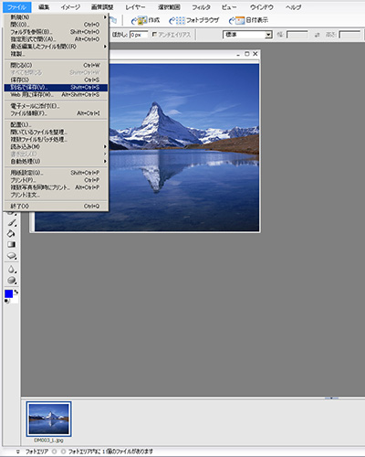Open the 選択範囲 menu

(169, 7)
